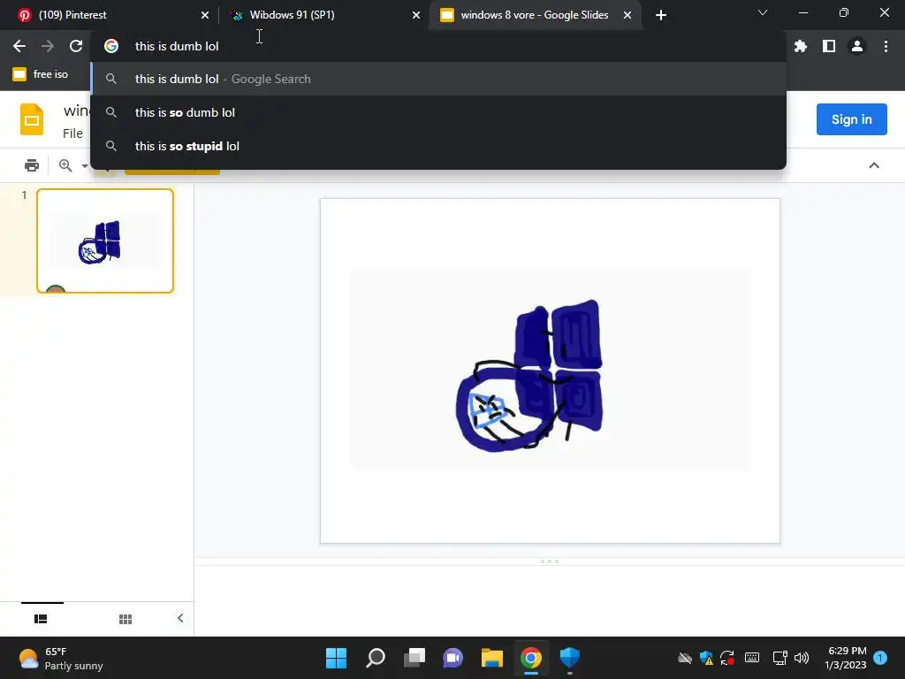This screenshot has width=905, height=679.
Task: Open the touch keyboard tray icon
Action: pos(751,658)
